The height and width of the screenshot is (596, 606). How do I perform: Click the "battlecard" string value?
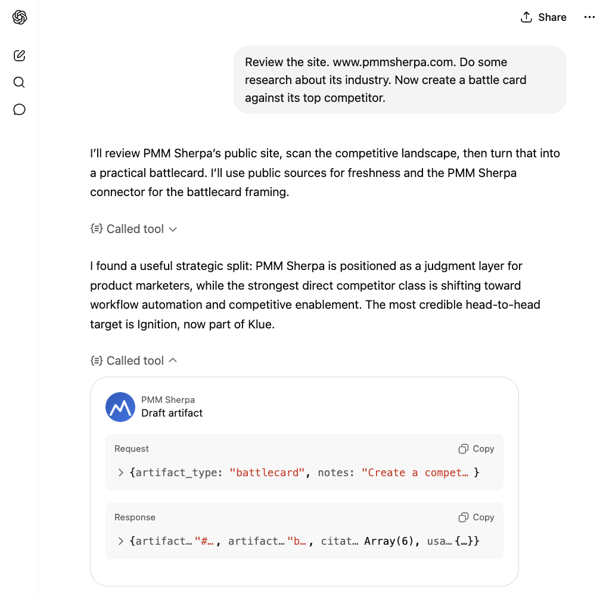pyautogui.click(x=267, y=473)
